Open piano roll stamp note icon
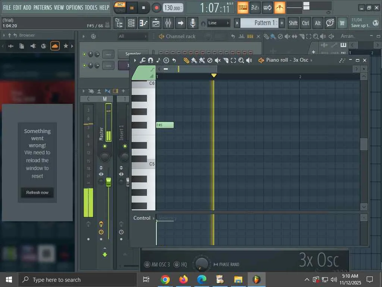This screenshot has height=287, width=382. pos(158,60)
